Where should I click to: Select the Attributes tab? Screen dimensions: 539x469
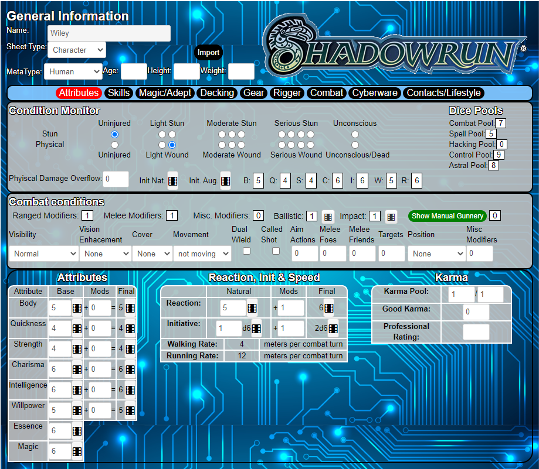click(79, 93)
